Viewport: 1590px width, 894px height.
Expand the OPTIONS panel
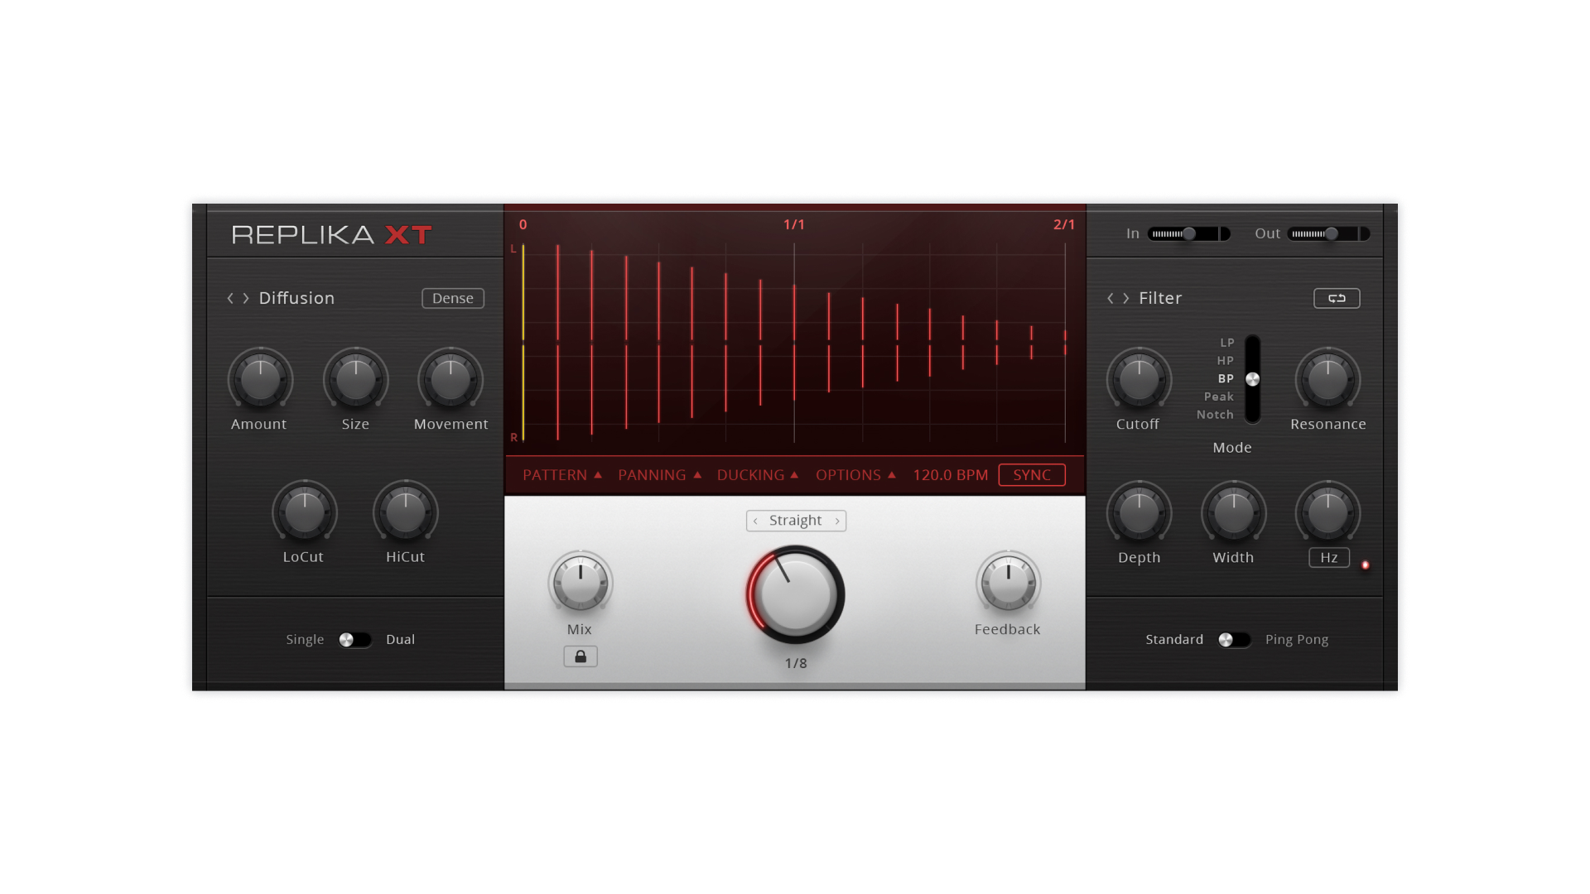click(855, 475)
